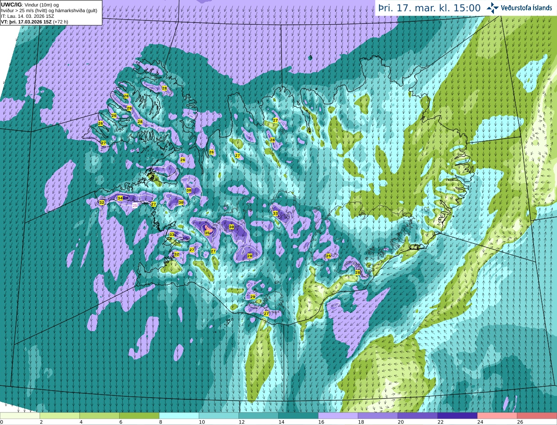557x425 pixels.
Task: Click the scale tick number 24
Action: pos(480,422)
